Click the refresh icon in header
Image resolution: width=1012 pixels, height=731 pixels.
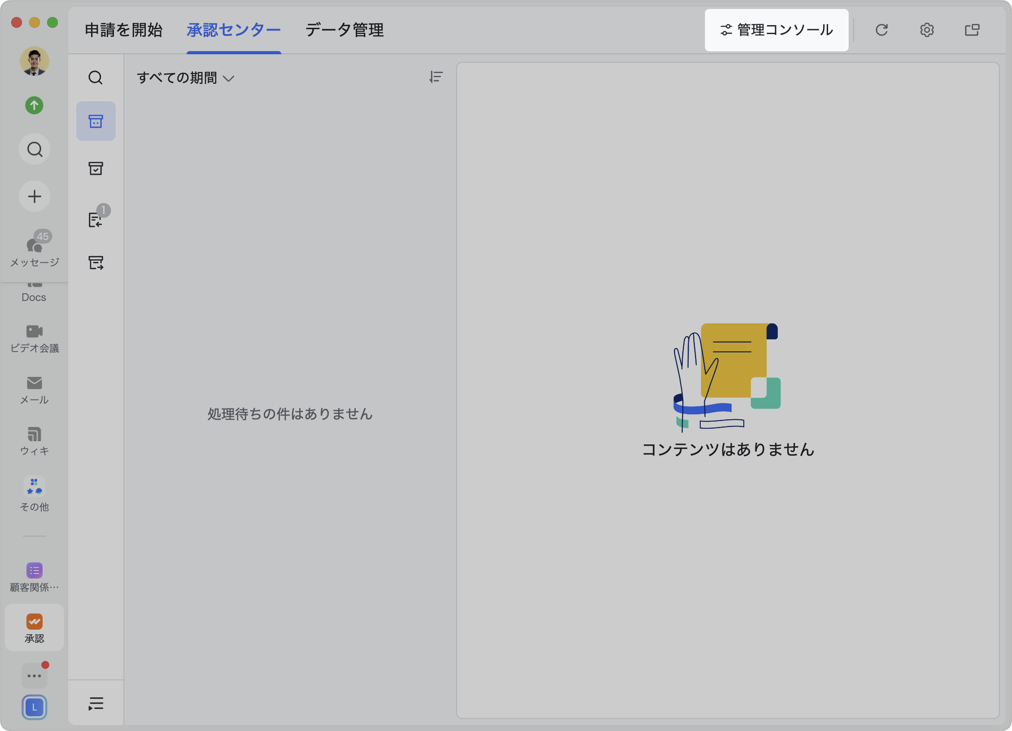click(881, 30)
